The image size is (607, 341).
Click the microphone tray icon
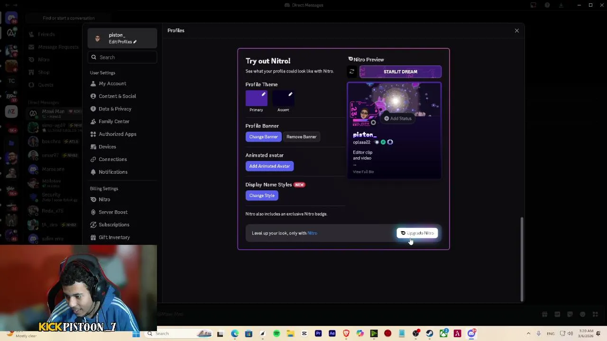pos(539,333)
